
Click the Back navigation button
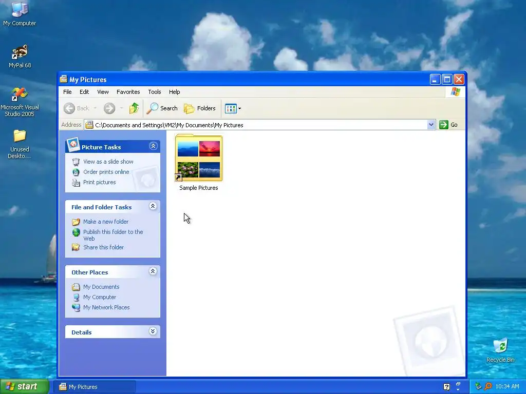[77, 108]
